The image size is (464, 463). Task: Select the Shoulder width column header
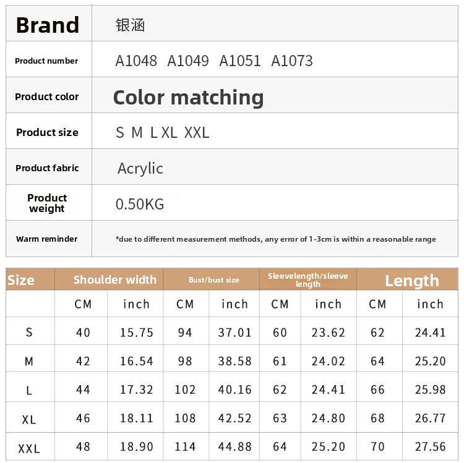[x=115, y=279]
